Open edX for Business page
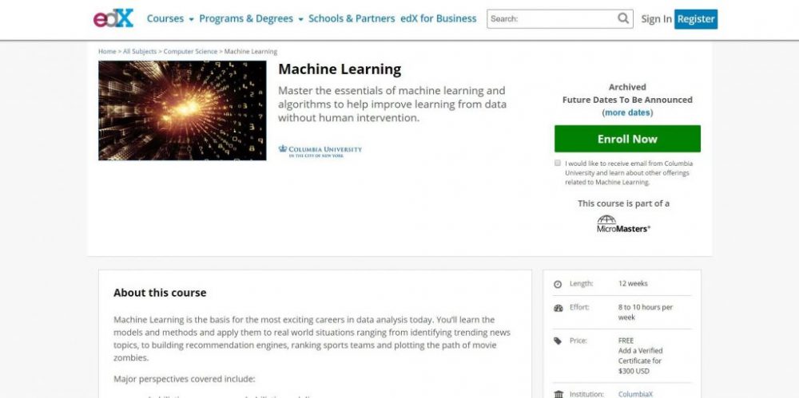 coord(440,18)
